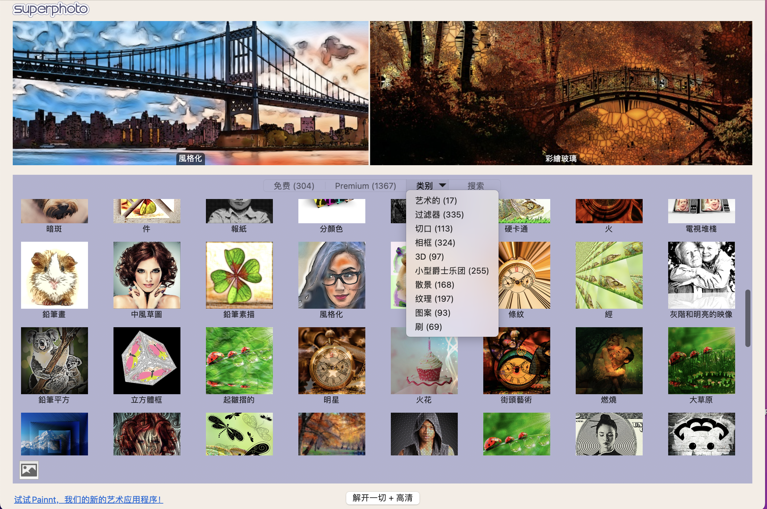Choose 过滤器 (335) from category list
This screenshot has width=767, height=509.
(439, 215)
